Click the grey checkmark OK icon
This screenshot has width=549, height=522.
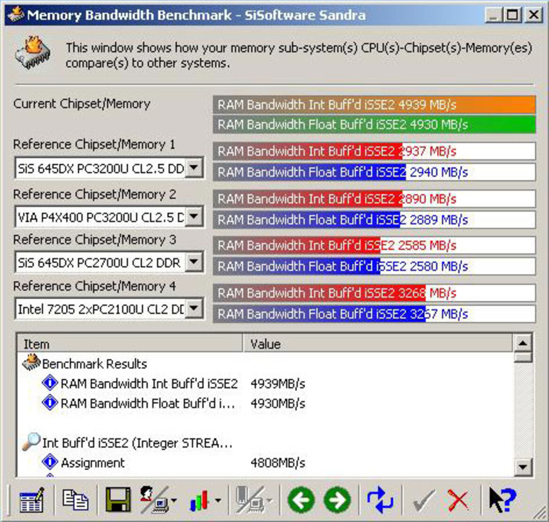(x=424, y=500)
